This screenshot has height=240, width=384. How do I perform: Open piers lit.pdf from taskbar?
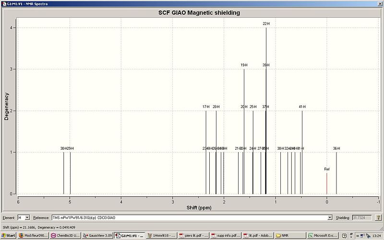[x=194, y=236]
